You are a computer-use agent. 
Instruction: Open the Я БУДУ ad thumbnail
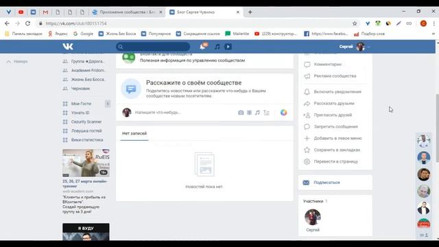tap(86, 232)
